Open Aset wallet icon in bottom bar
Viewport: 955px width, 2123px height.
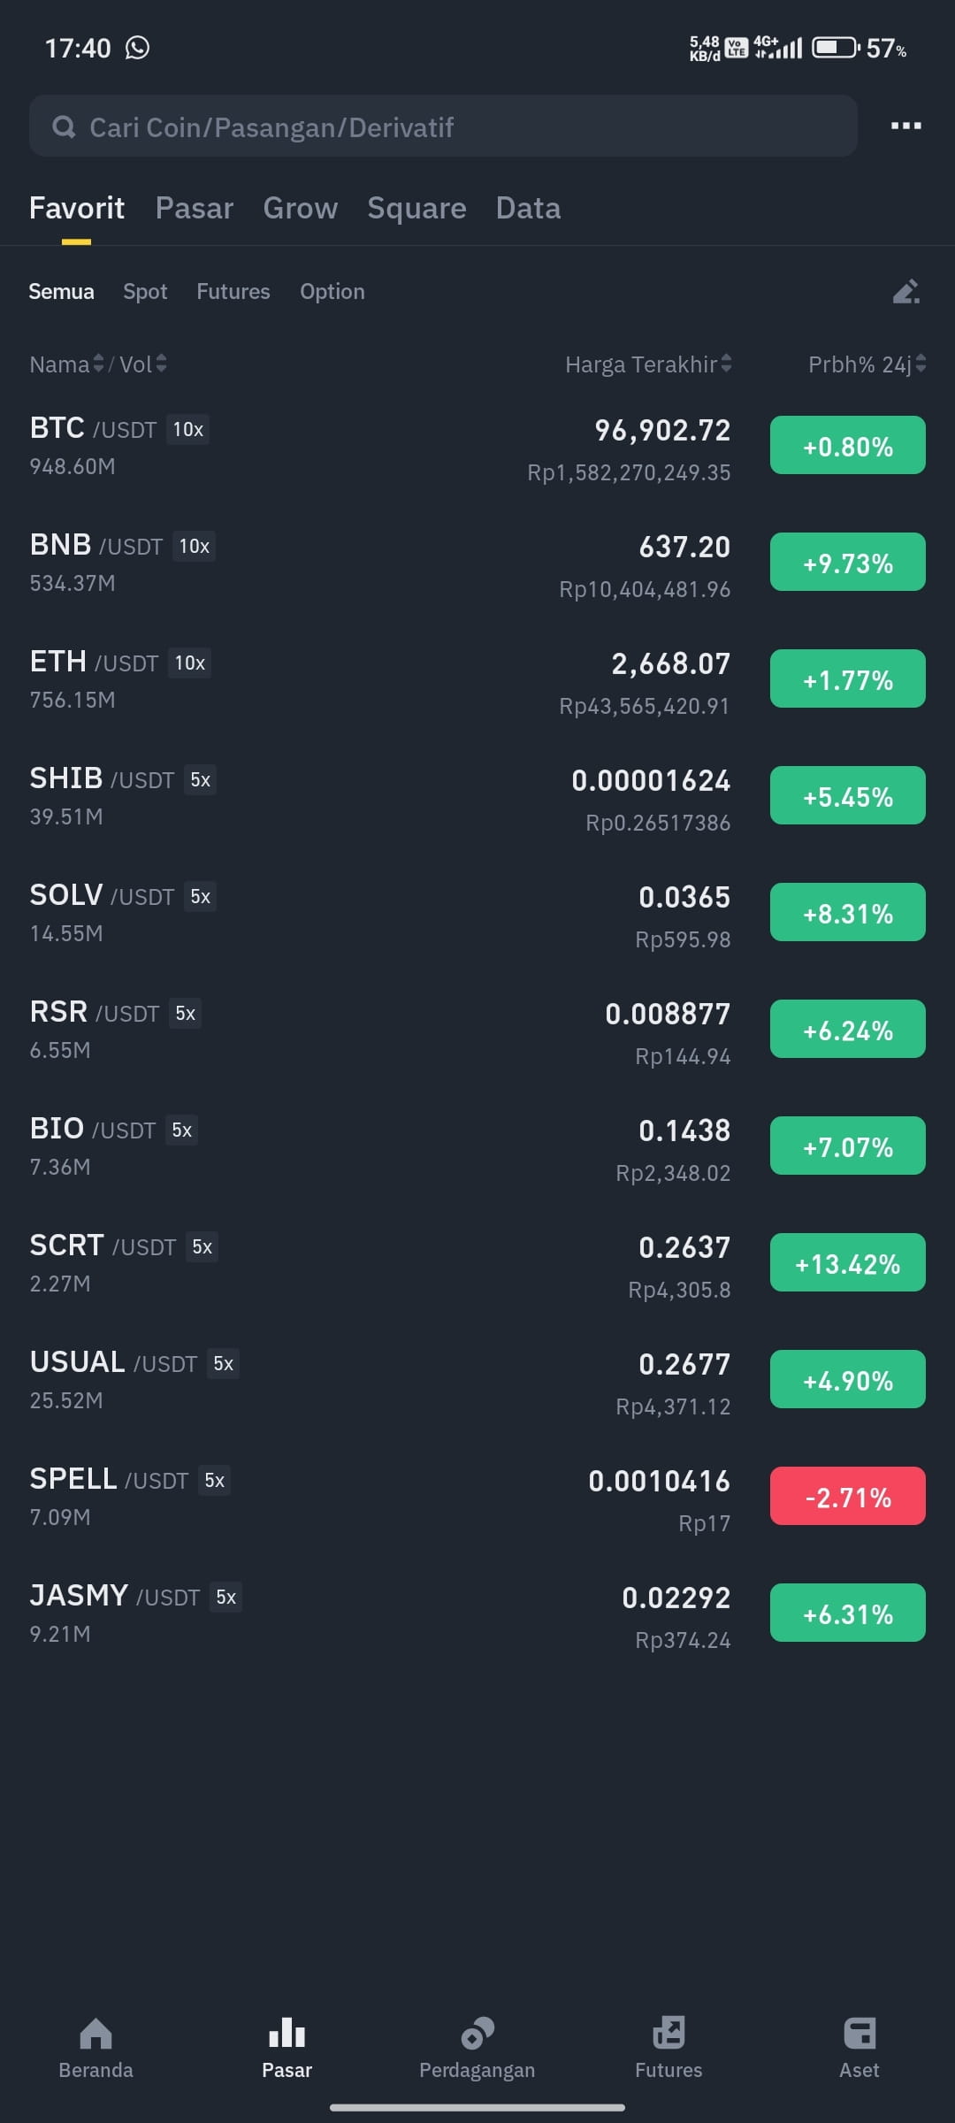859,2033
